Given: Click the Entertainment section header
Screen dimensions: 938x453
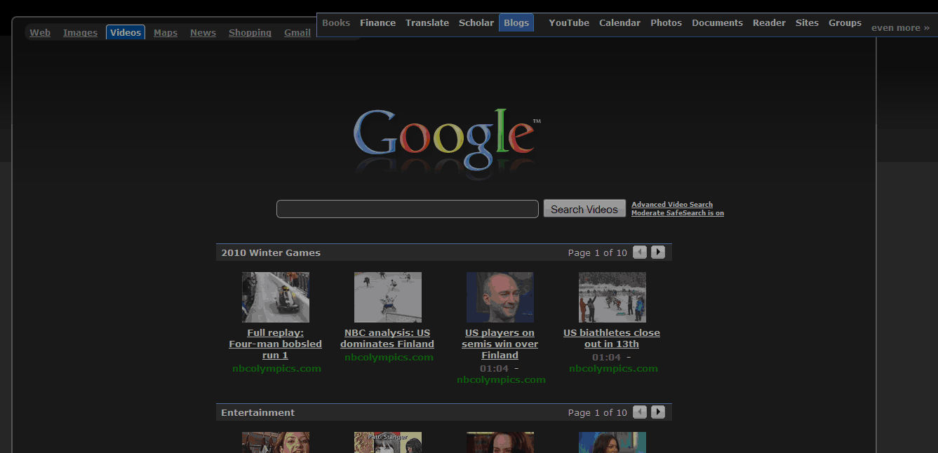Looking at the screenshot, I should (258, 412).
